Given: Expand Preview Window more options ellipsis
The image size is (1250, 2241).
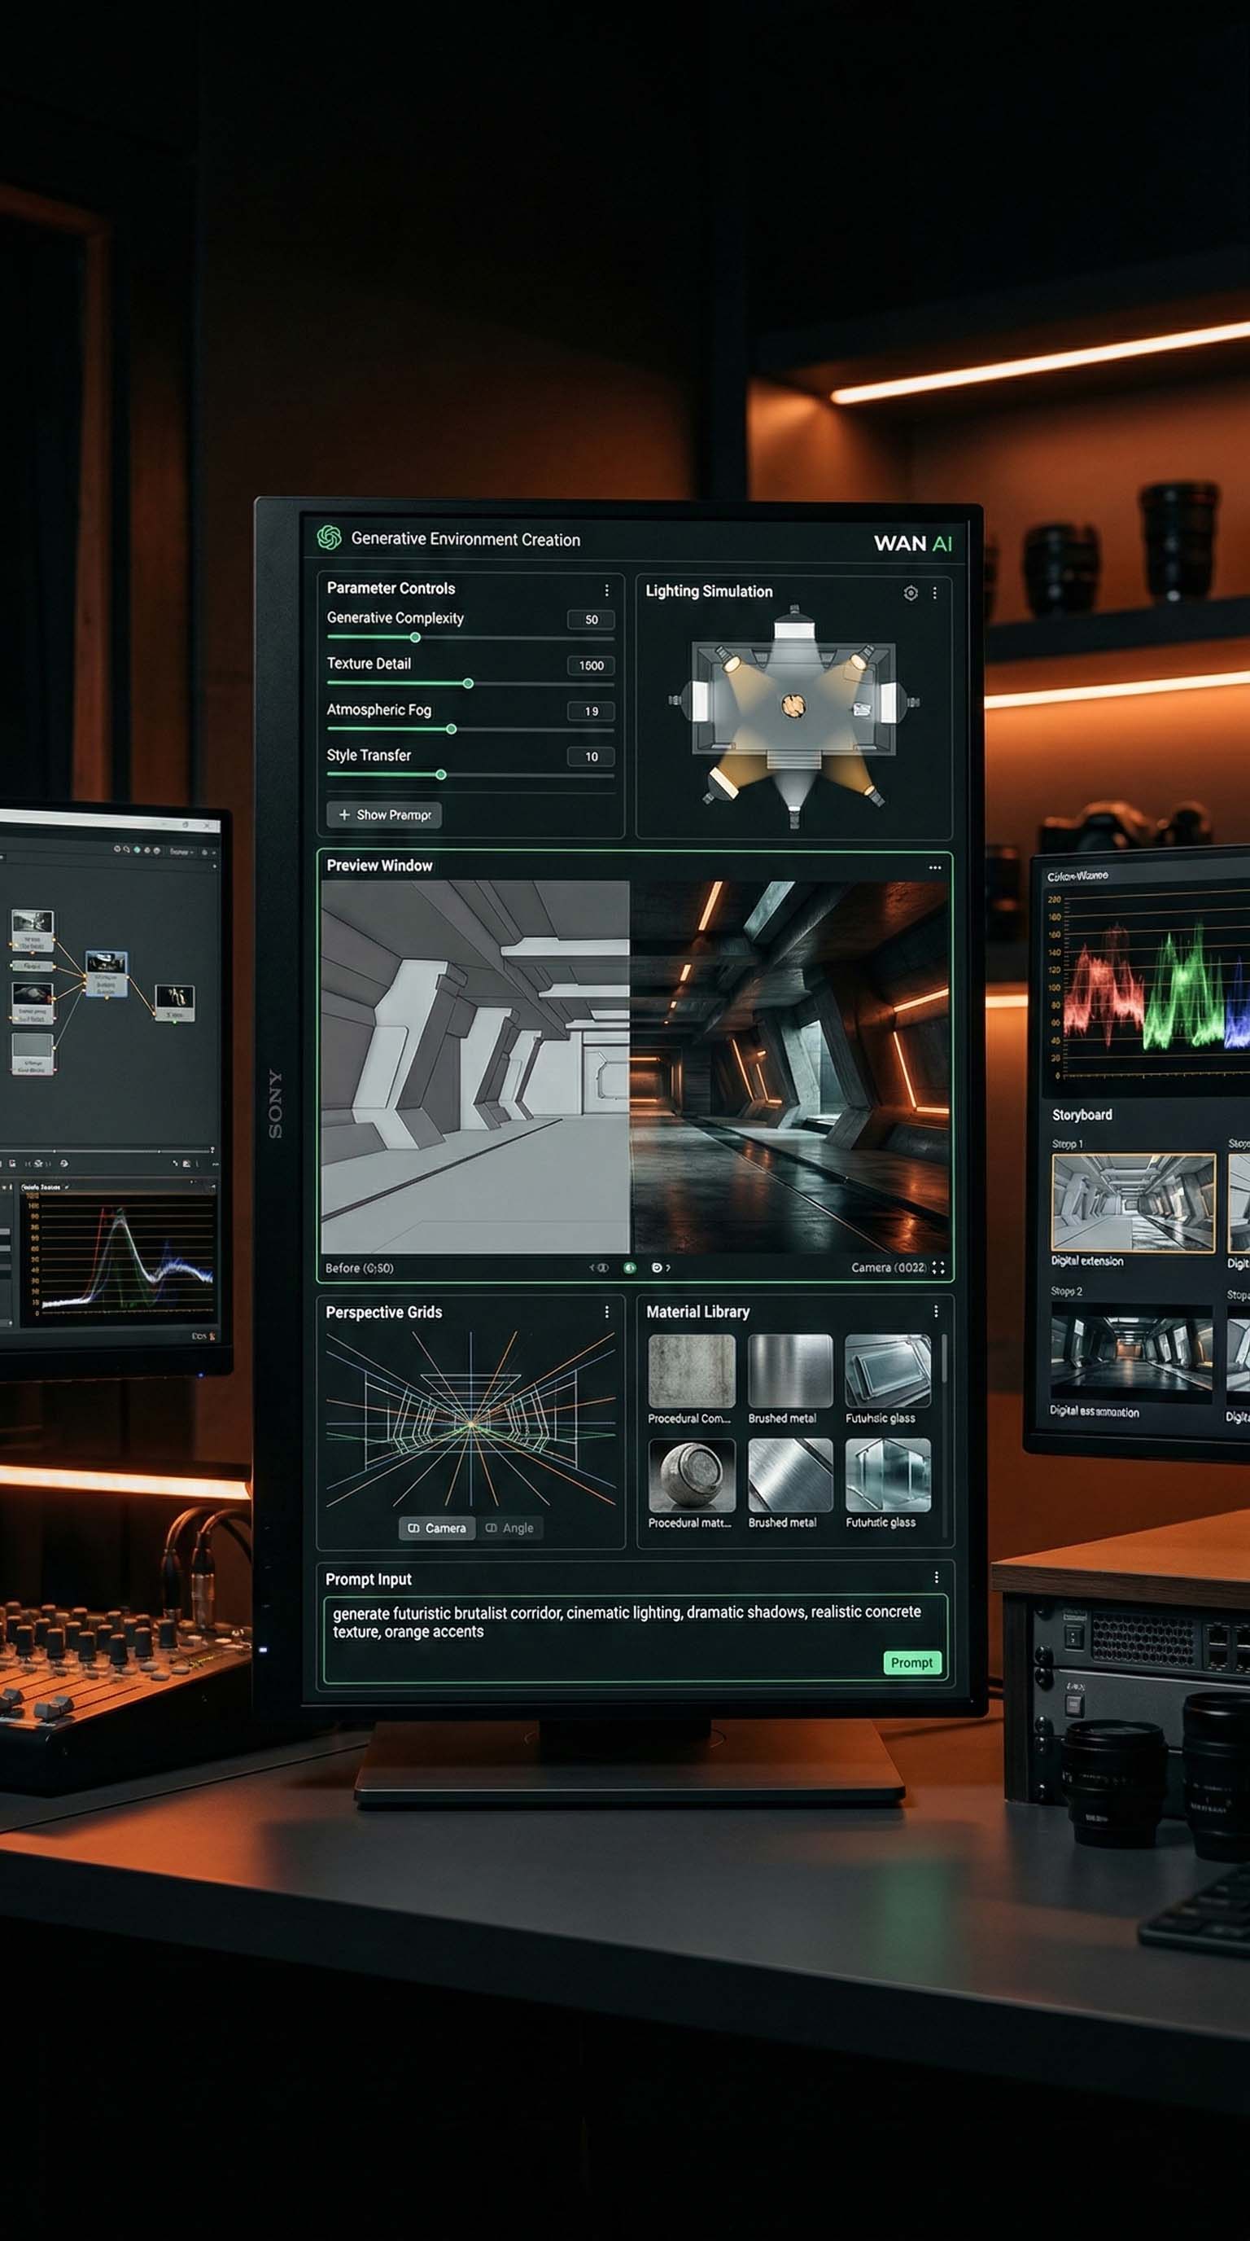Looking at the screenshot, I should pyautogui.click(x=934, y=867).
